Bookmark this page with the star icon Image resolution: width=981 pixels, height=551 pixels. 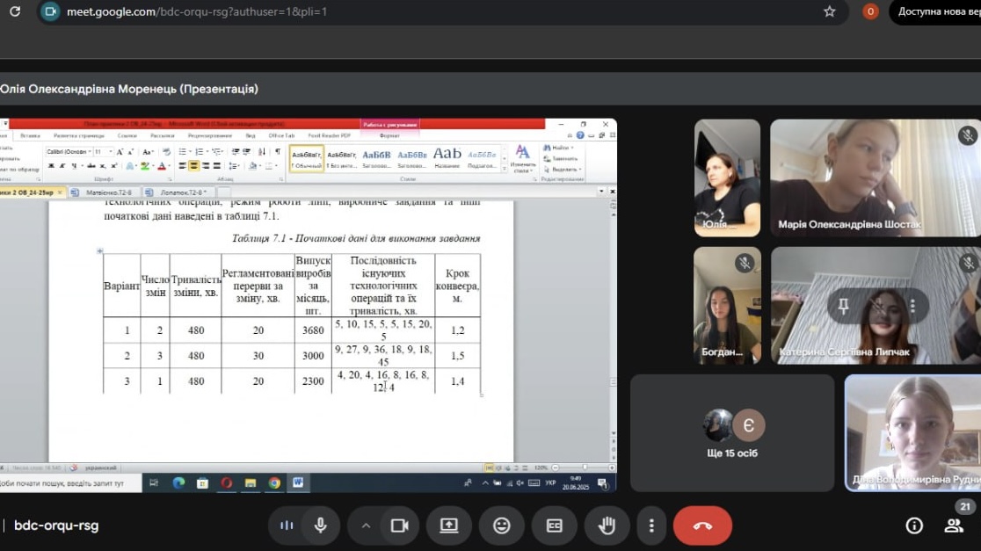point(829,11)
